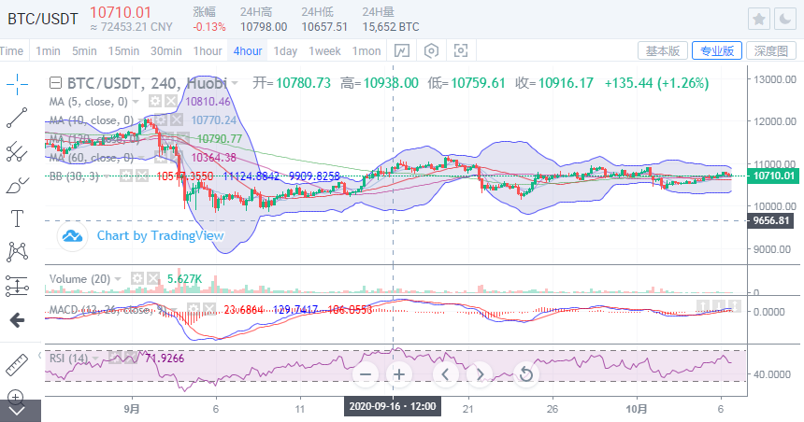This screenshot has height=422, width=804.
Task: Expand Volume (20) dropdown arrow
Action: (x=118, y=279)
